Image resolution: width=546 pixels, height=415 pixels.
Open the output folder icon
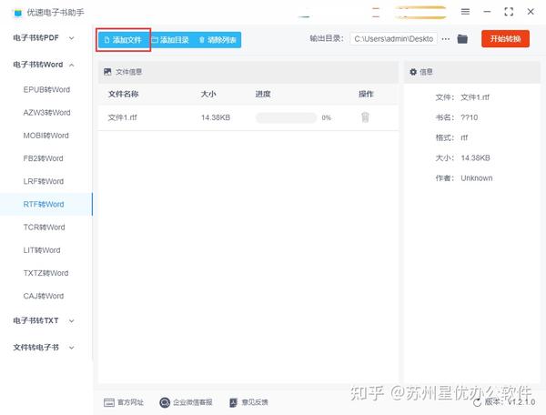(462, 39)
